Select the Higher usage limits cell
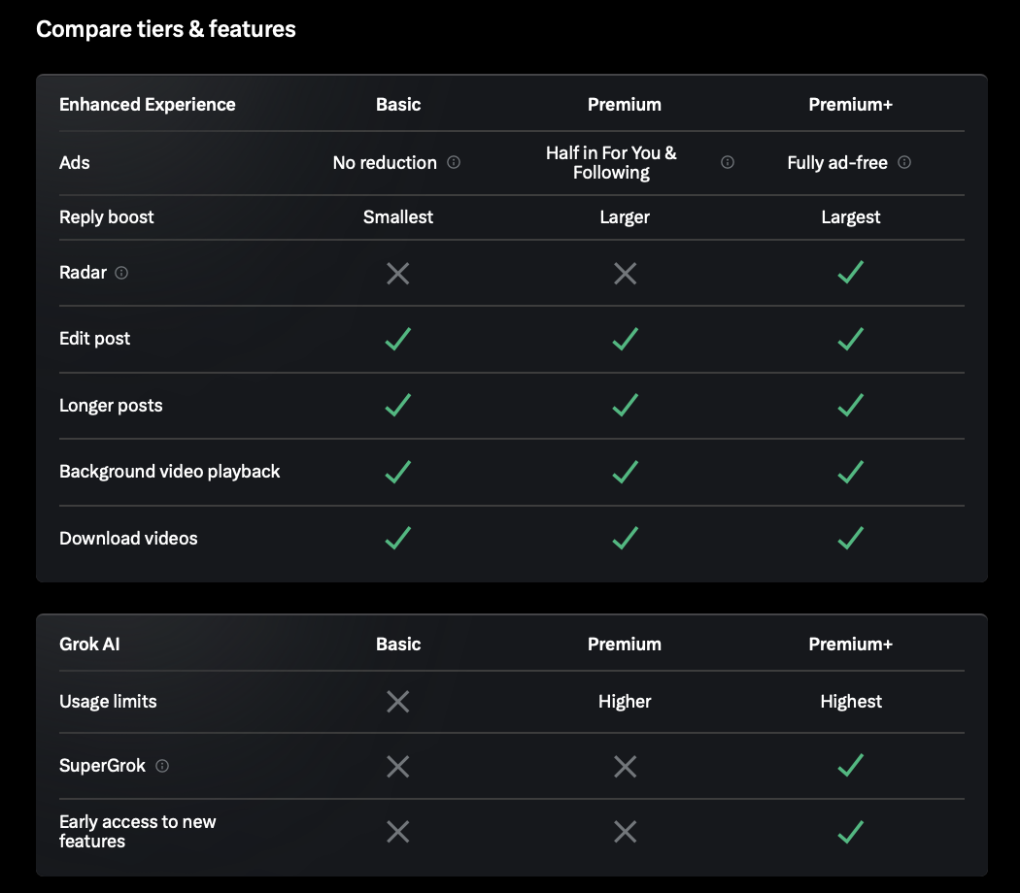1020x893 pixels. (x=625, y=701)
